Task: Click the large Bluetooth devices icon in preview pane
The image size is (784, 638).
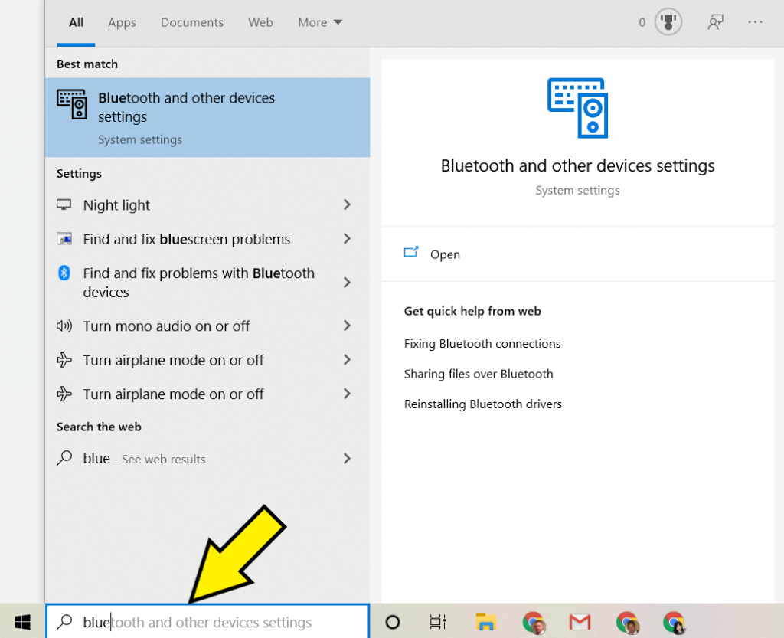Action: tap(577, 108)
